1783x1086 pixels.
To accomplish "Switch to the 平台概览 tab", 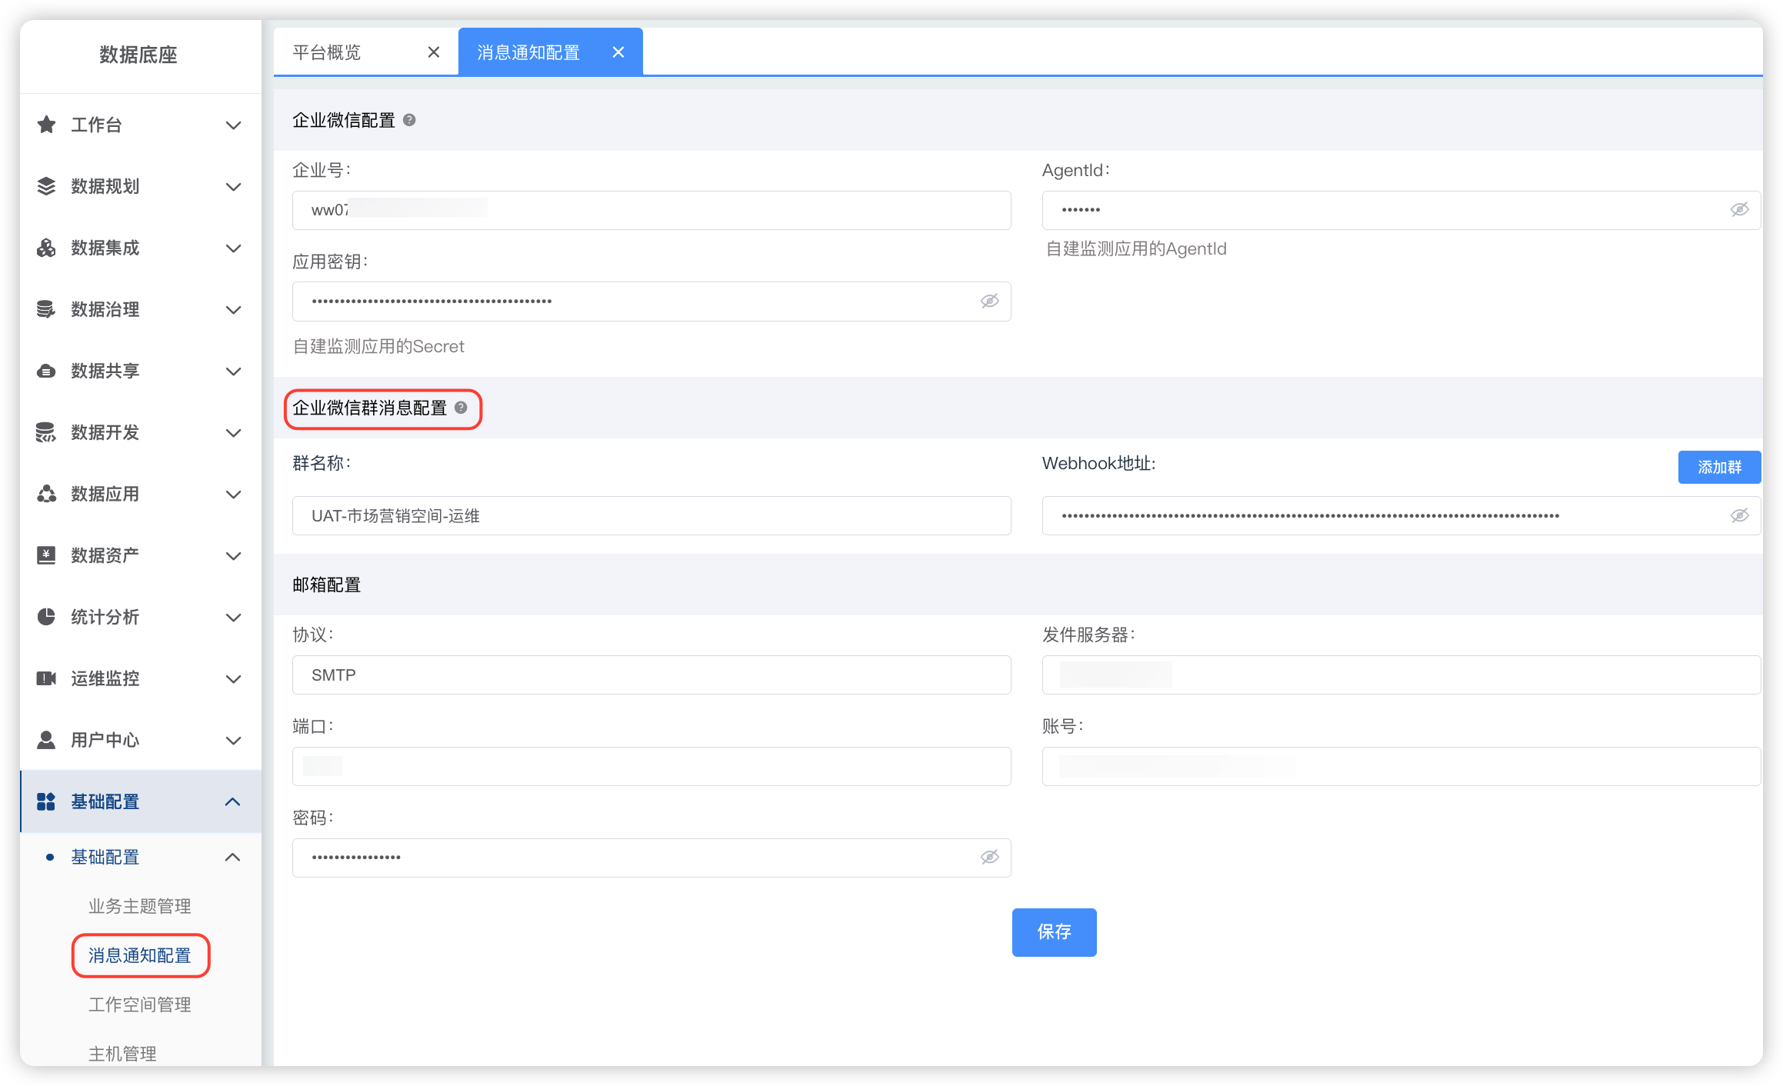I will 328,52.
